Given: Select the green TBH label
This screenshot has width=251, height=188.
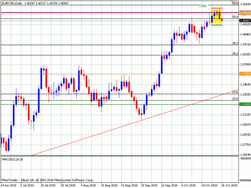Looking at the screenshot, I should (x=203, y=6).
